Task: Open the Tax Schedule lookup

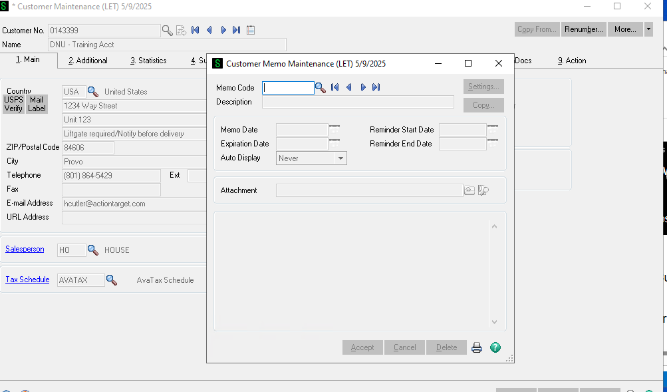Action: pyautogui.click(x=112, y=280)
